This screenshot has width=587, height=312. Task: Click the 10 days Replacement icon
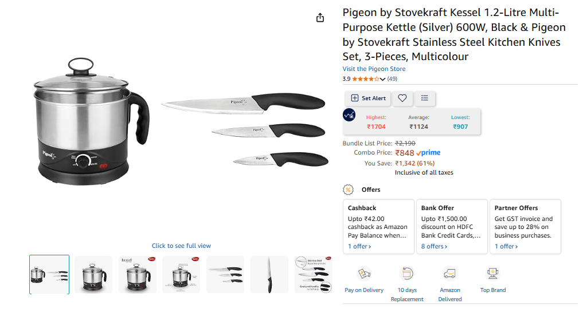coord(407,274)
